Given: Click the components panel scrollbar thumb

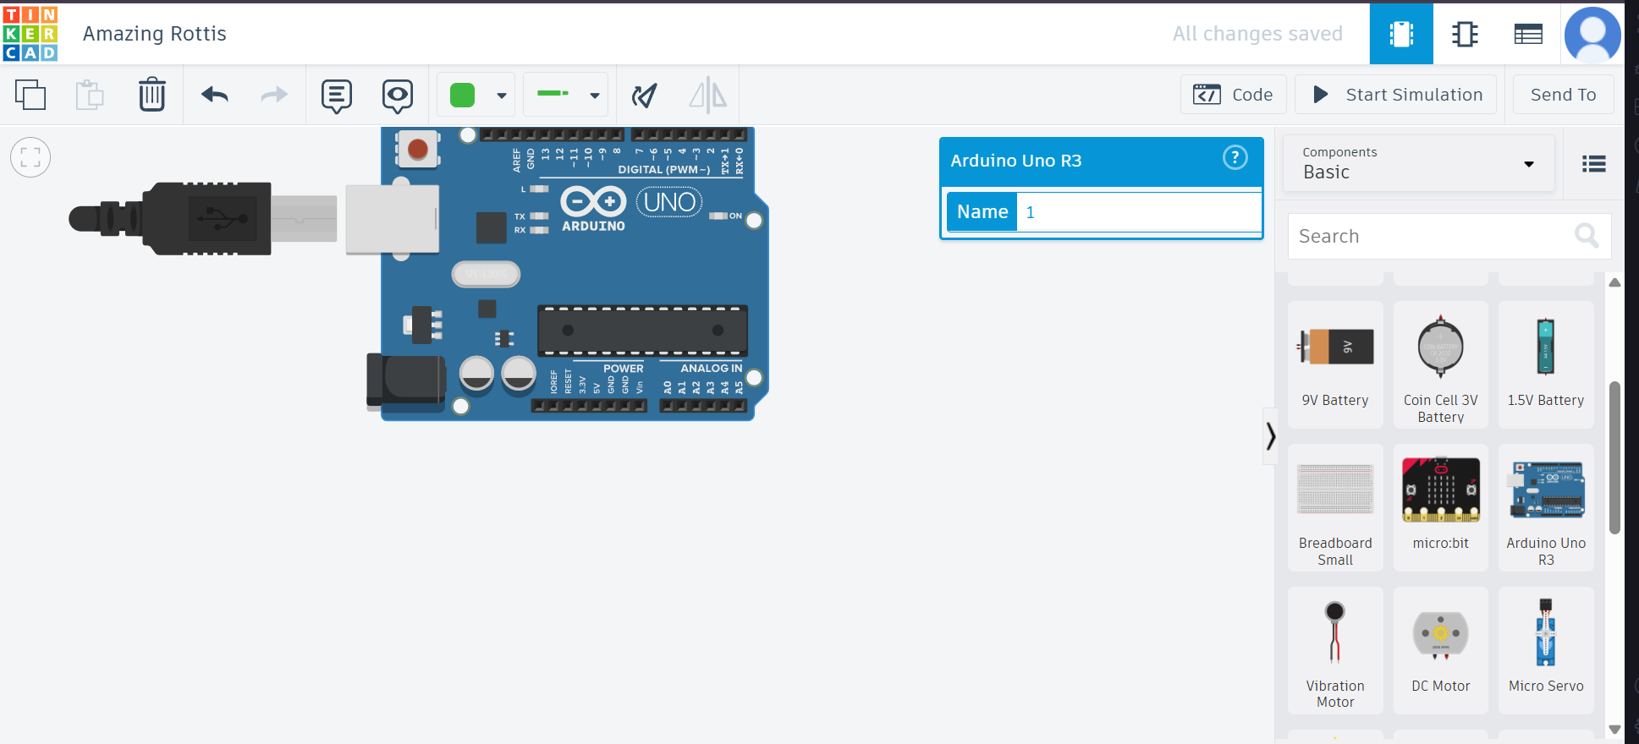Looking at the screenshot, I should 1614,457.
